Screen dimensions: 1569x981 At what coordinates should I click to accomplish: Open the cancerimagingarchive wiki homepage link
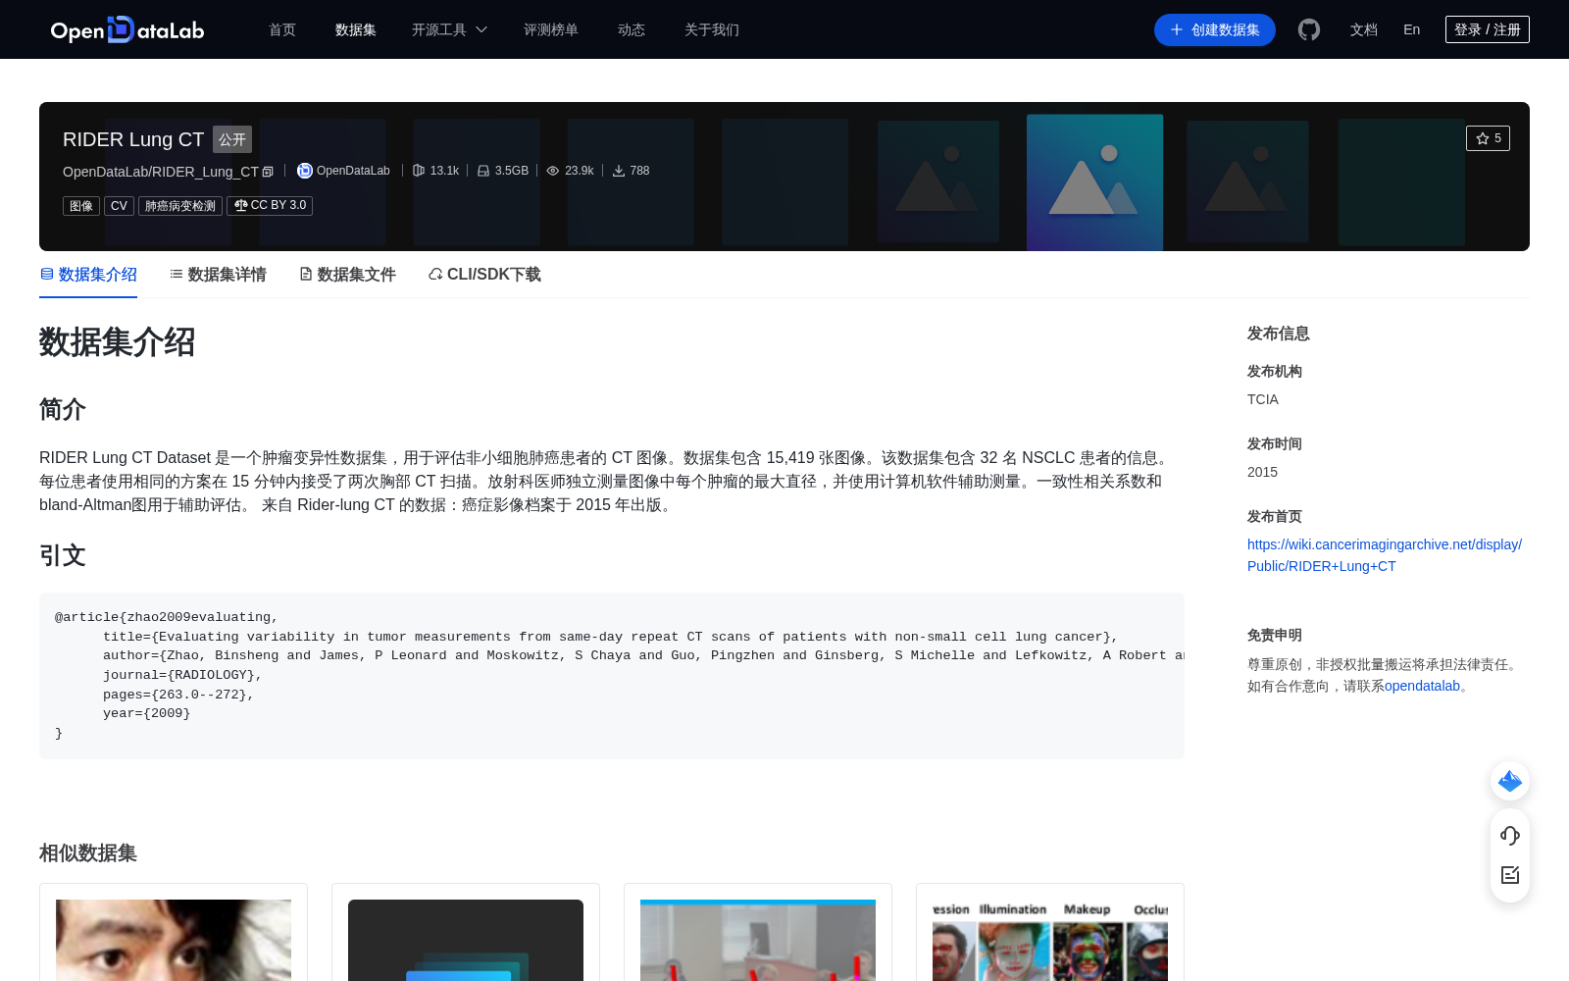click(1385, 555)
